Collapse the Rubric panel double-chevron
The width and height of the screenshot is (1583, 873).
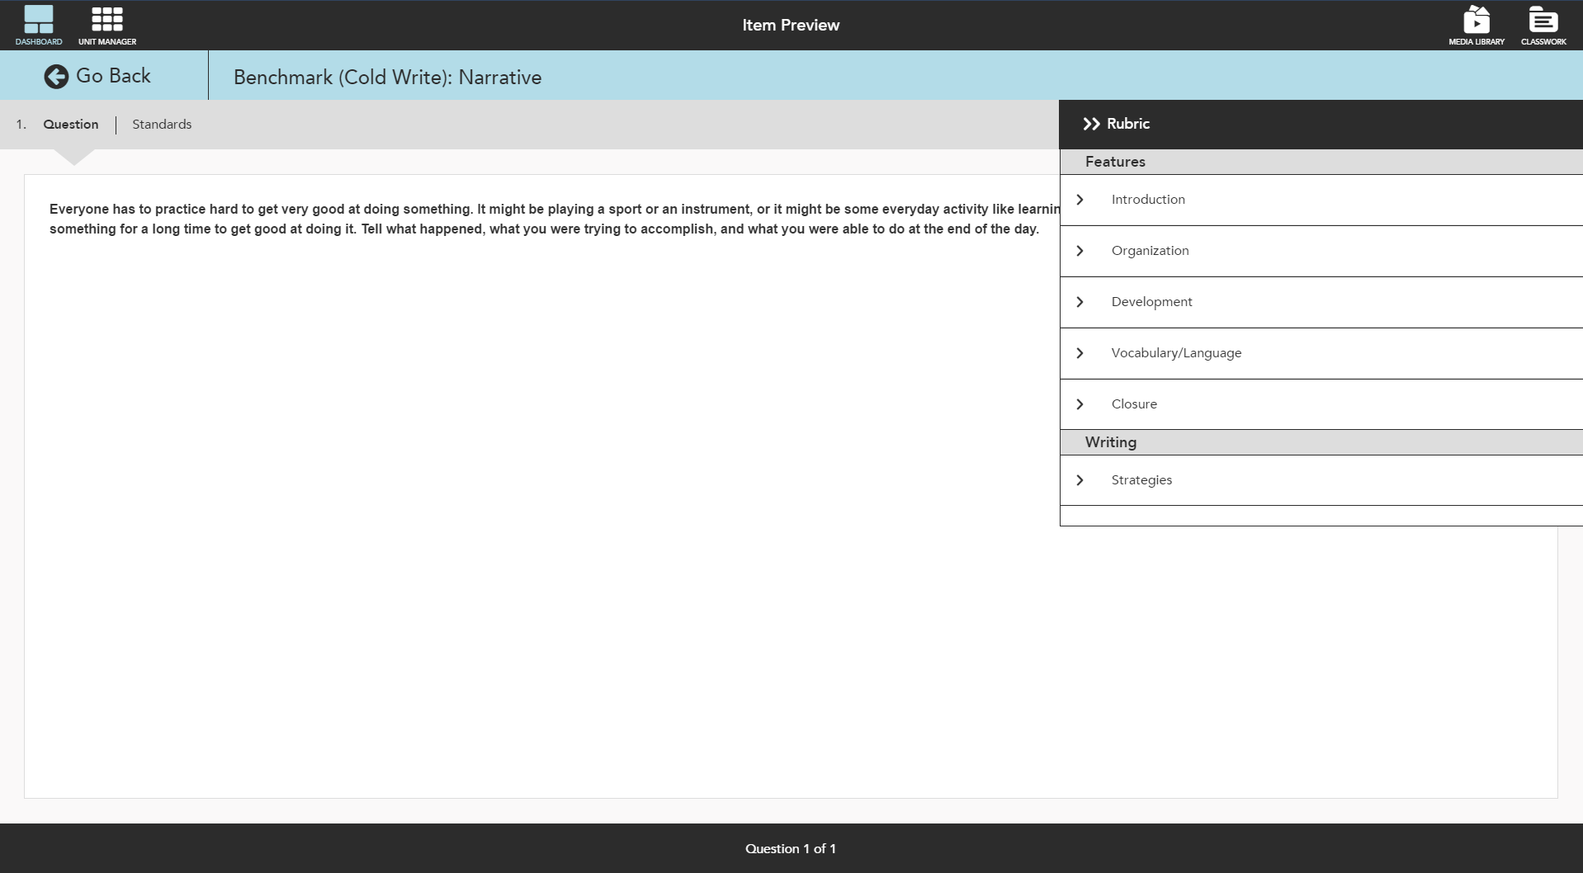(1091, 124)
